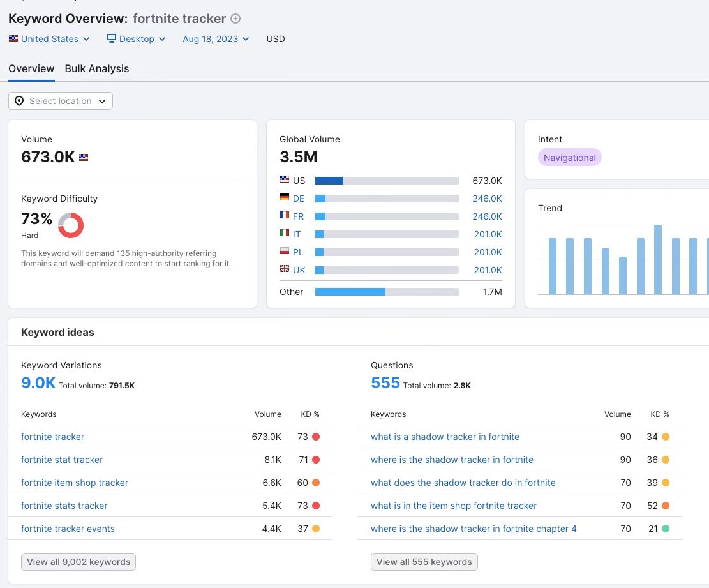The image size is (709, 588).
Task: Open the Select location dropdown
Action: [x=61, y=101]
